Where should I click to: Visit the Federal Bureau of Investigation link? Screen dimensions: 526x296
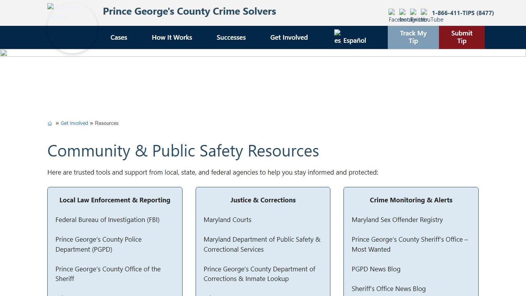(x=108, y=220)
